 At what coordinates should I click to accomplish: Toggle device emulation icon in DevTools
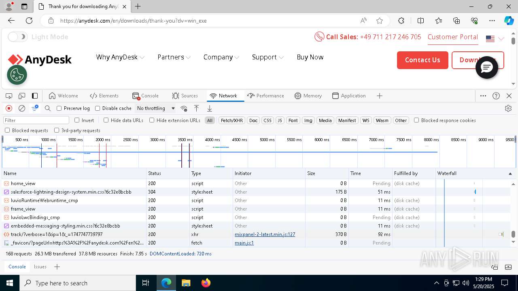[x=22, y=96]
